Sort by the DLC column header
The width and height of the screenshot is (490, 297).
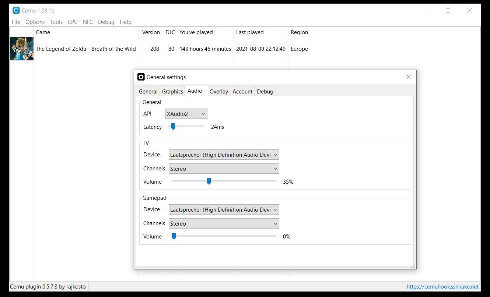pyautogui.click(x=170, y=32)
